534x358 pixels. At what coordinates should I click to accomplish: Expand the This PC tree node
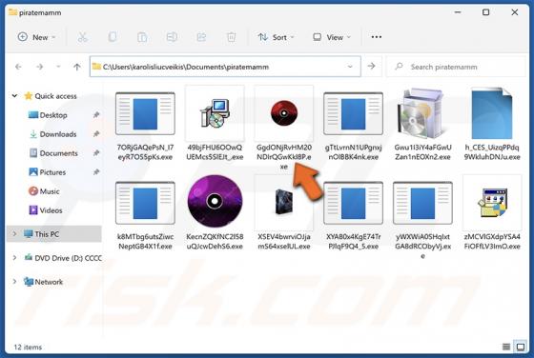(x=14, y=234)
